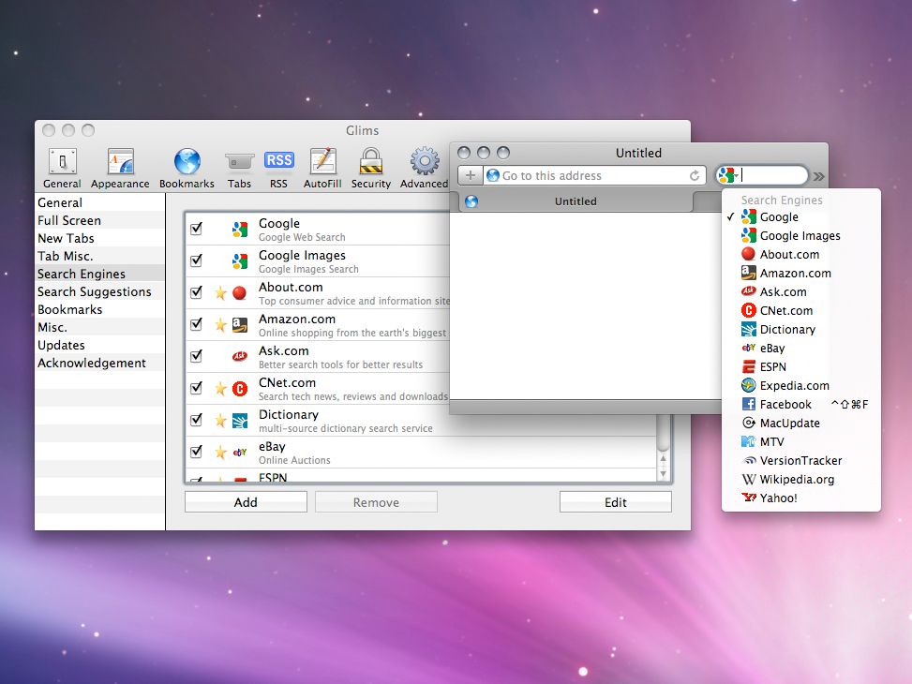912x684 pixels.
Task: Click the star next to eBay
Action: pyautogui.click(x=220, y=452)
